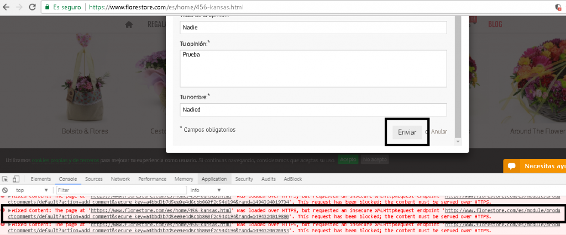This screenshot has height=235, width=566.
Task: Open the Info log level dropdown
Action: pyautogui.click(x=206, y=190)
